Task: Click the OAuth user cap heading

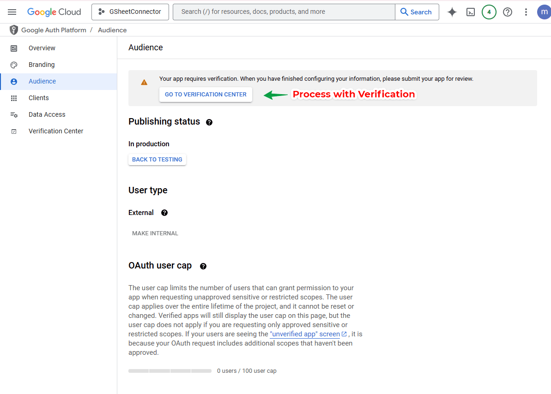Action: [x=160, y=265]
